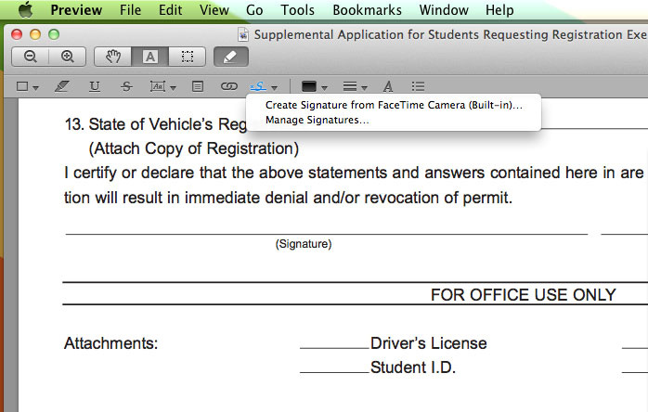Click the zoom out magnifier button
This screenshot has height=412, width=648.
(x=30, y=56)
